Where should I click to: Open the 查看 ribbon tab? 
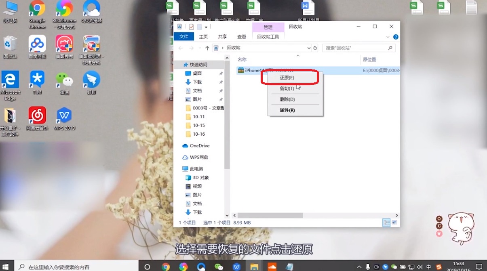pos(242,37)
